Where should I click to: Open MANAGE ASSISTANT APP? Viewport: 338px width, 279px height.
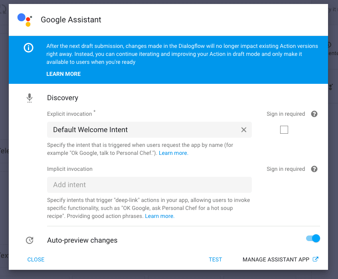coord(281,259)
